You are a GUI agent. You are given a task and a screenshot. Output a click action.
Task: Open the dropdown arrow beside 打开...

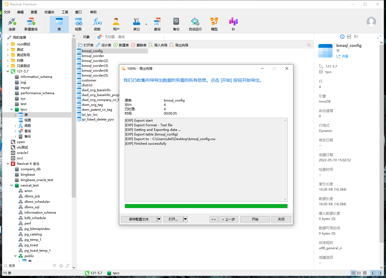[x=185, y=219]
